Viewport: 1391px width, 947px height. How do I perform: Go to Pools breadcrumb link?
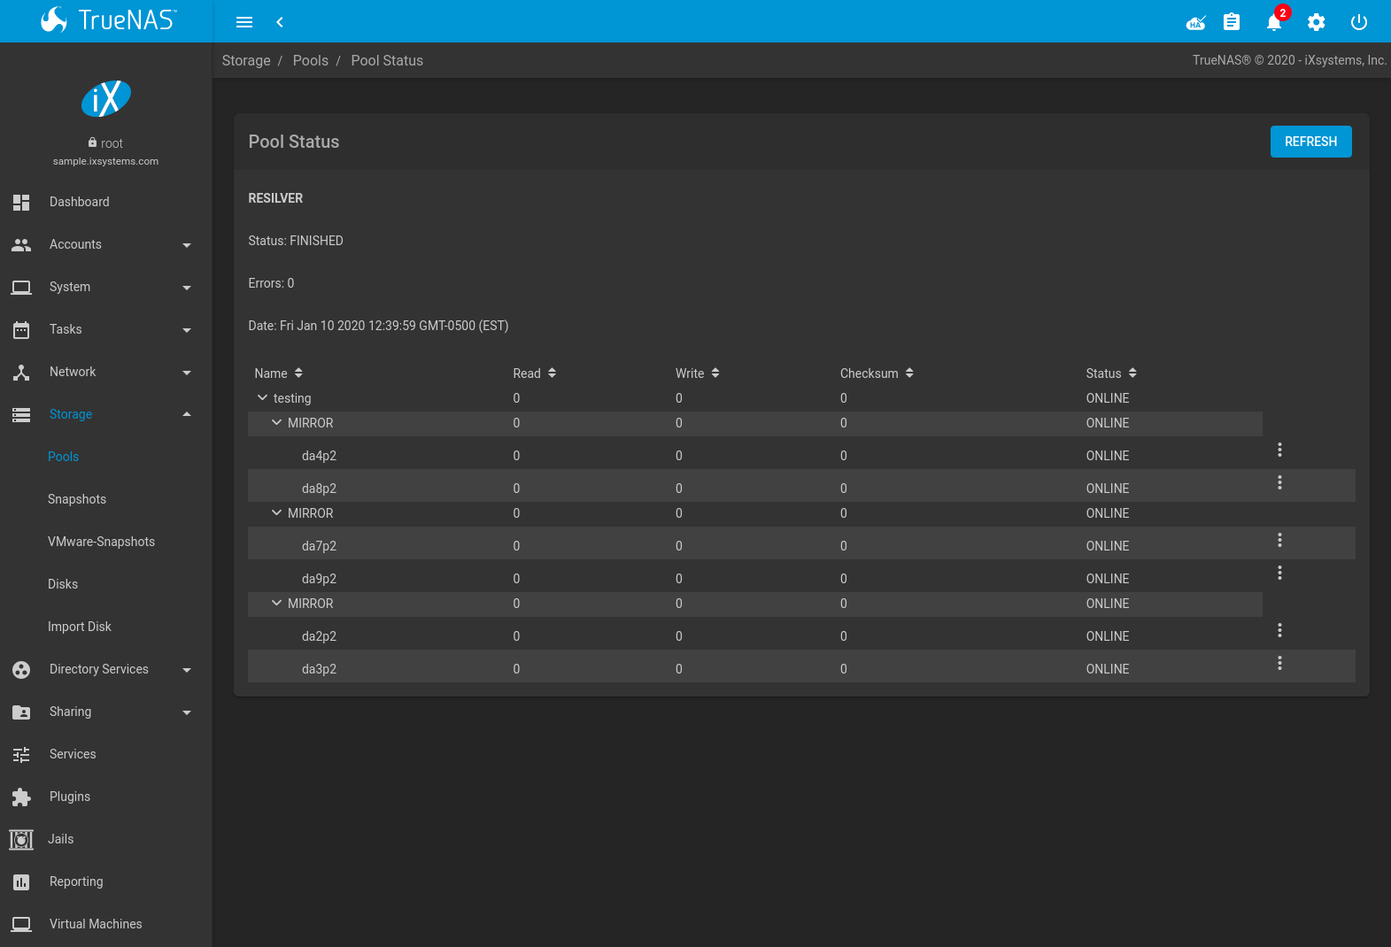(x=311, y=60)
